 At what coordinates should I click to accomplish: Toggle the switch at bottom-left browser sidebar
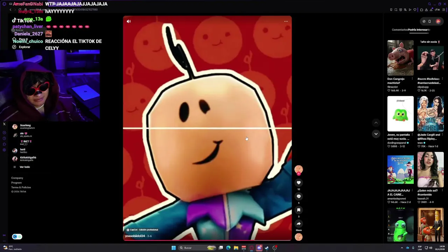click(x=17, y=237)
